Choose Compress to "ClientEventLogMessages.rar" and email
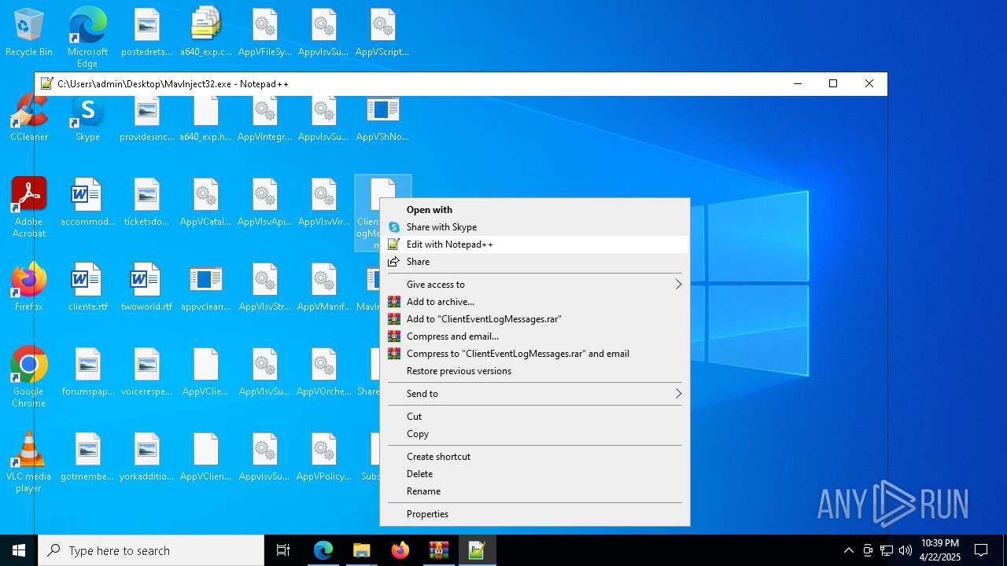Screen dimensions: 1007x566 (x=535, y=354)
